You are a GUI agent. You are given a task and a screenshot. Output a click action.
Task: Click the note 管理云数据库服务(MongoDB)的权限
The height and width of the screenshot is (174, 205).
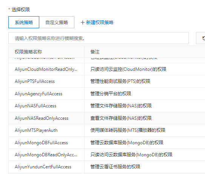(x=127, y=143)
